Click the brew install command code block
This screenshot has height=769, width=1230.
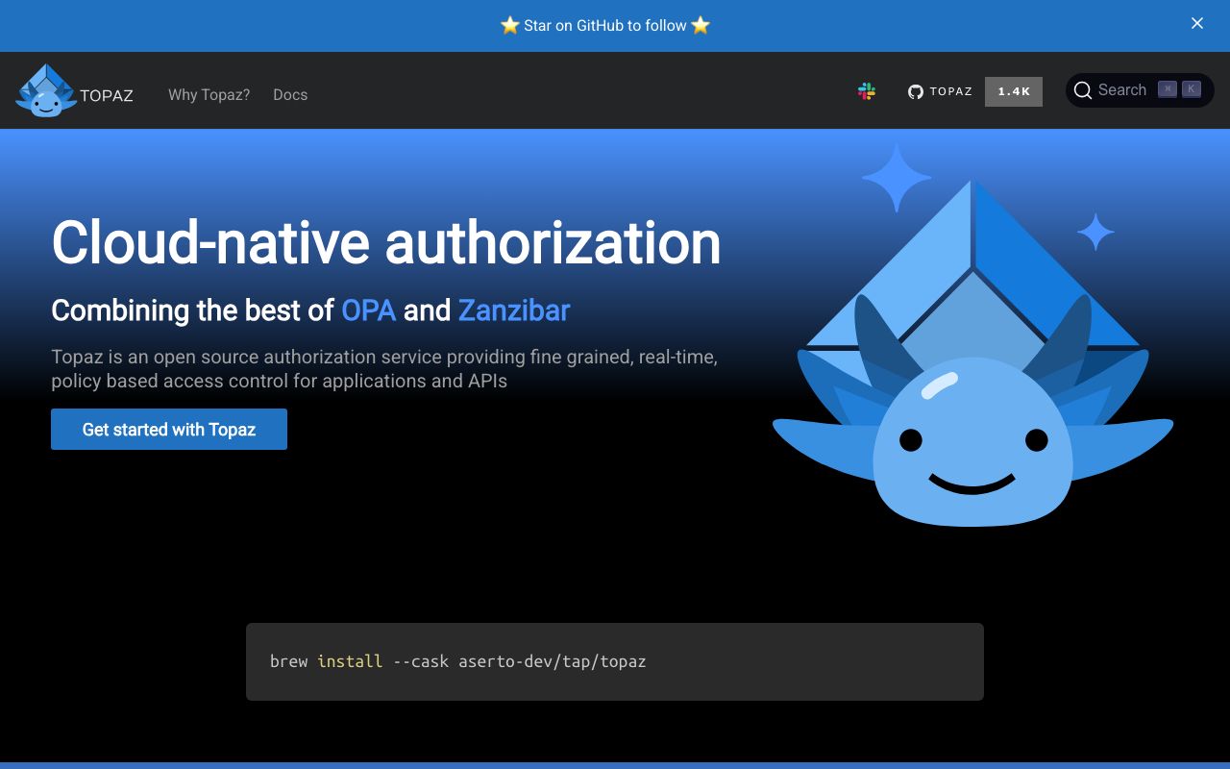pos(615,661)
